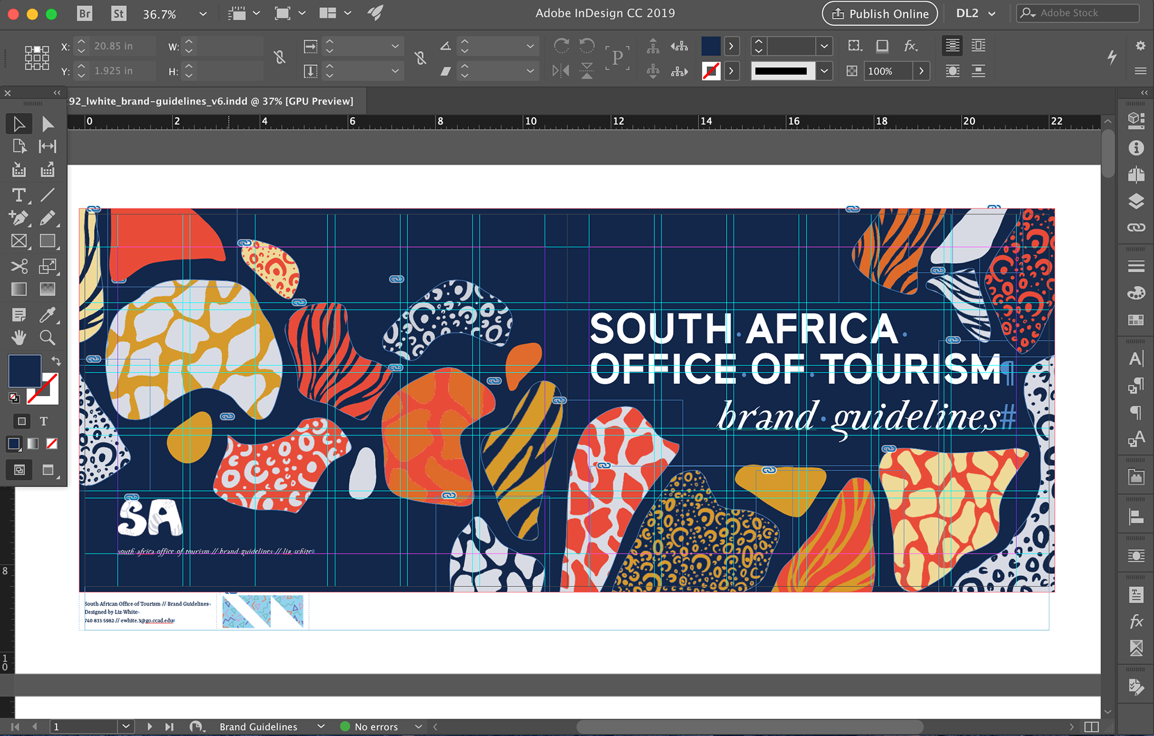Open the stroke style dropdown
The width and height of the screenshot is (1154, 736).
point(824,71)
